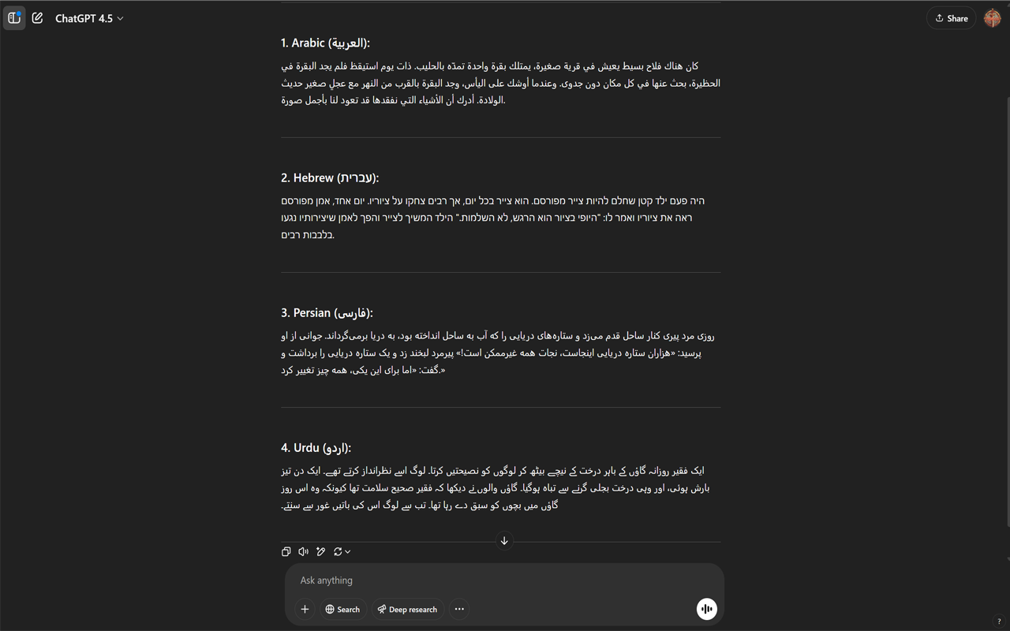Toggle the Search web tool
The height and width of the screenshot is (631, 1010).
pyautogui.click(x=342, y=609)
